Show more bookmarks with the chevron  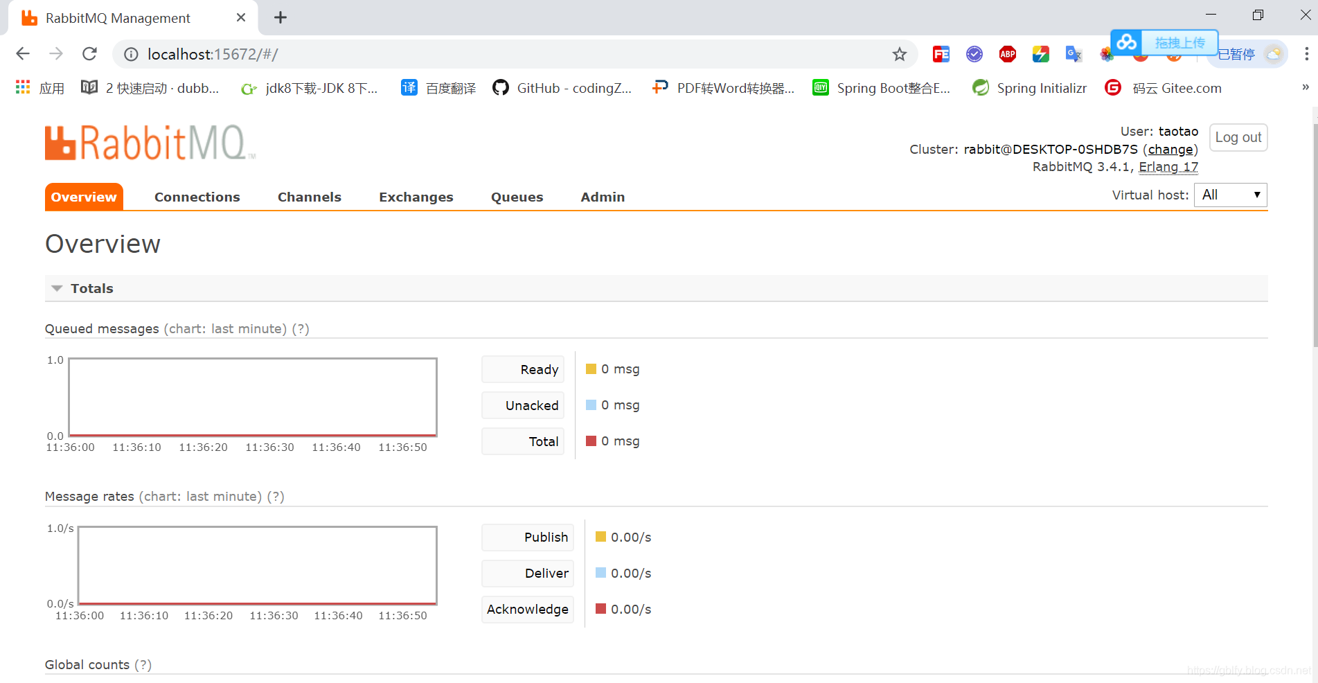click(1306, 87)
